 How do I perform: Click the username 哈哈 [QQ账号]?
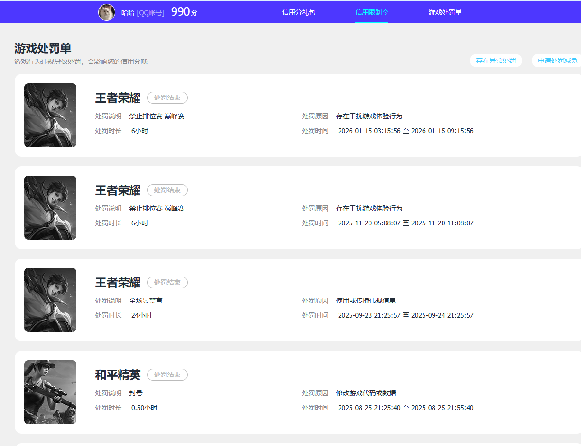point(143,13)
